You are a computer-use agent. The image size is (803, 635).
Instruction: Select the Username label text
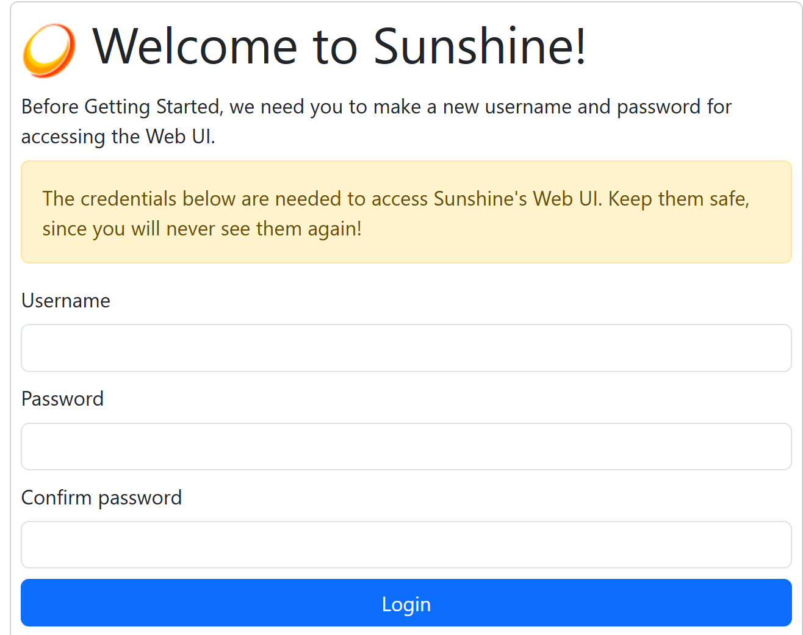pos(65,300)
